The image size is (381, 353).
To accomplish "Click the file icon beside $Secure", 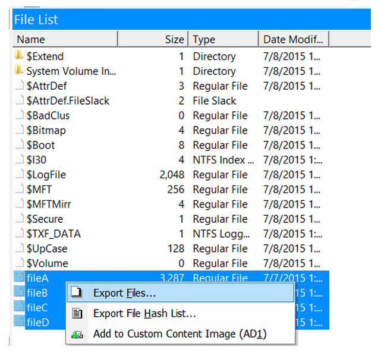I will (20, 219).
